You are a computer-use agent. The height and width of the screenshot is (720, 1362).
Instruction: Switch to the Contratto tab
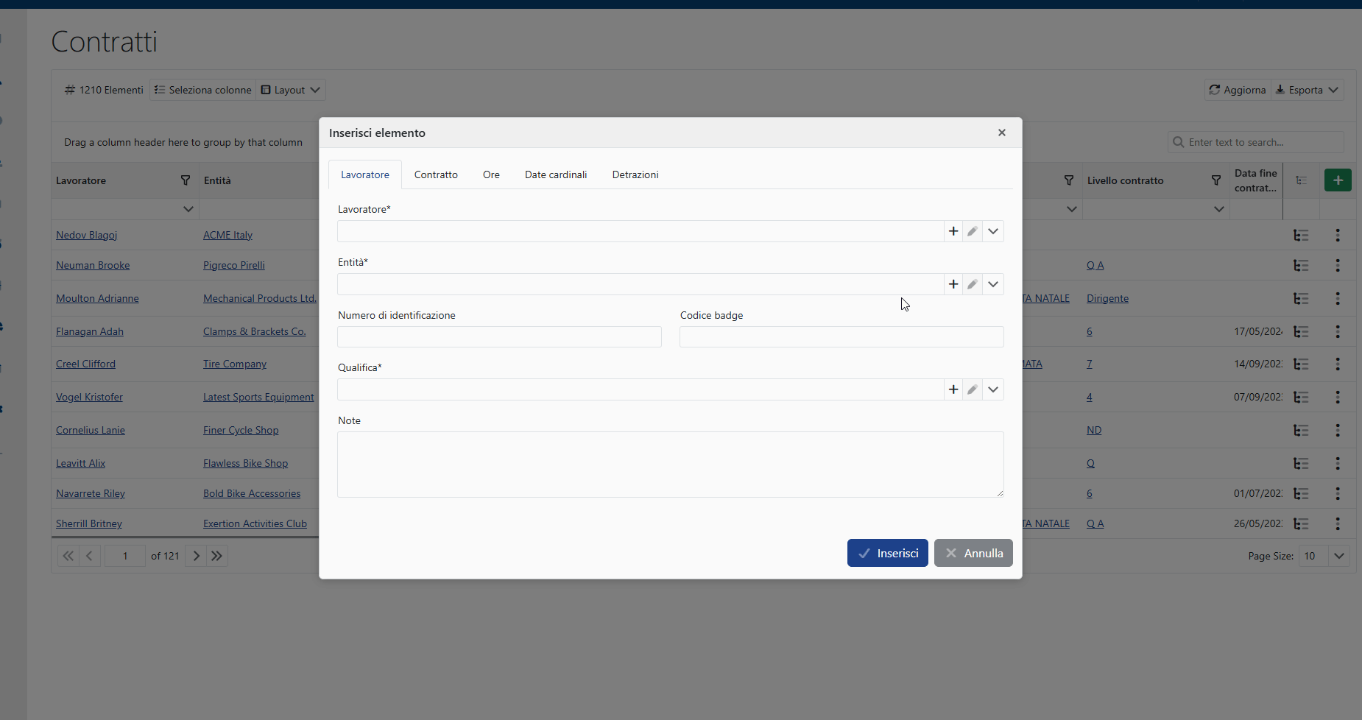tap(436, 174)
